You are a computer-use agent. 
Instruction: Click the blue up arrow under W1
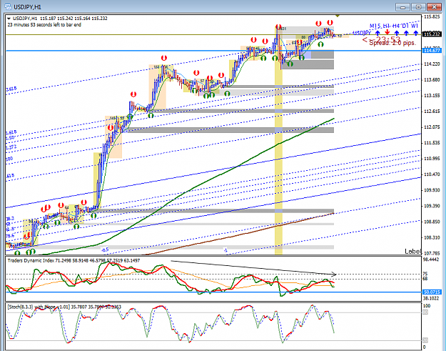pyautogui.click(x=415, y=33)
